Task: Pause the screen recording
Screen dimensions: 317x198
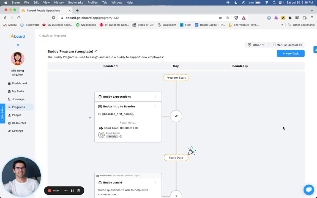Action: pos(72,191)
